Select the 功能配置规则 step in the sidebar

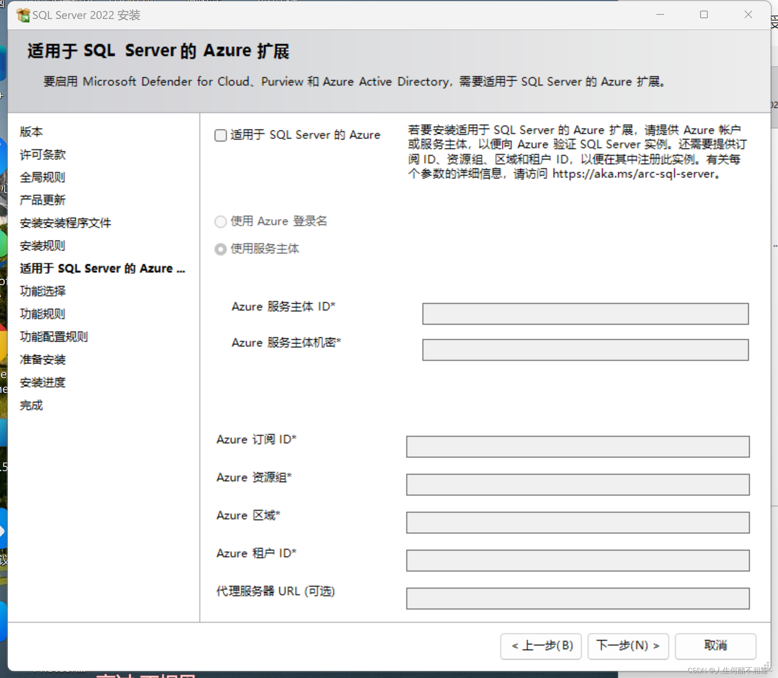[x=54, y=337]
